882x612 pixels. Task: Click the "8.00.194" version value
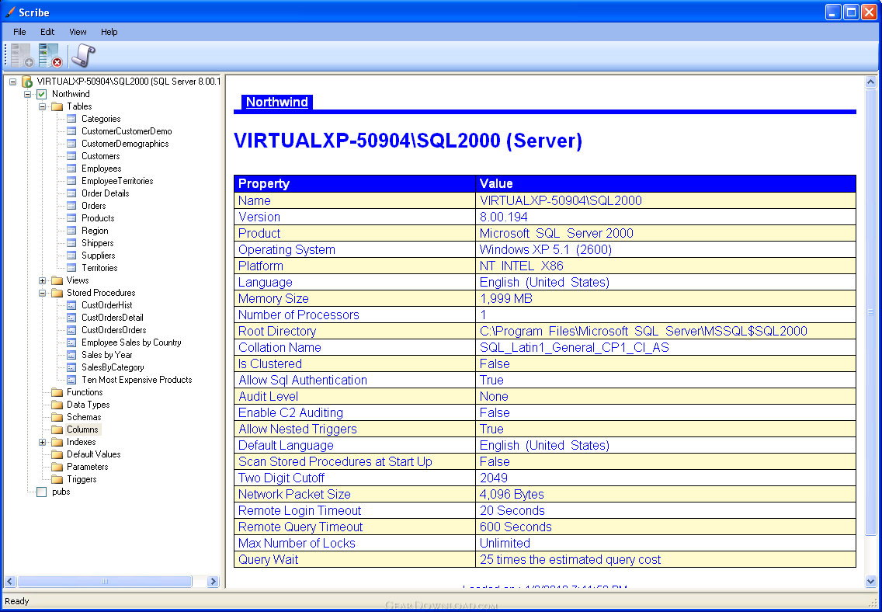click(x=503, y=217)
